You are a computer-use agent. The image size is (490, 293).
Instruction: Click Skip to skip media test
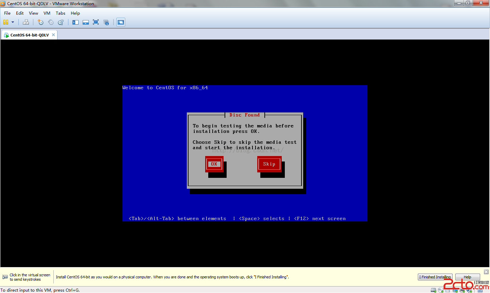pyautogui.click(x=269, y=164)
